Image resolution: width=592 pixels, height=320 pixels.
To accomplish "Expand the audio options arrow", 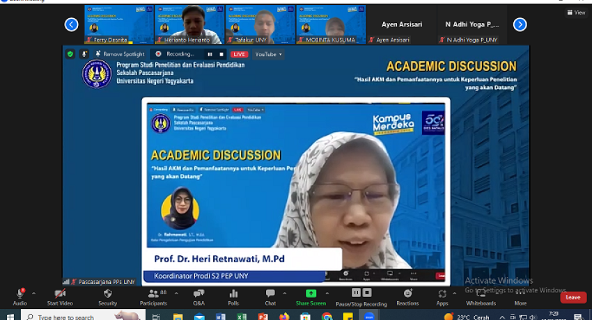I will coord(33,294).
